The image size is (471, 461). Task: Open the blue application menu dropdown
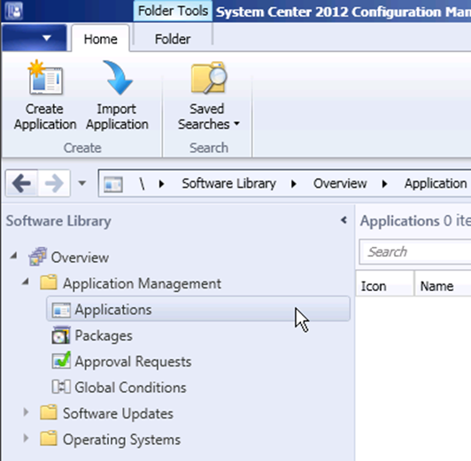coord(34,38)
